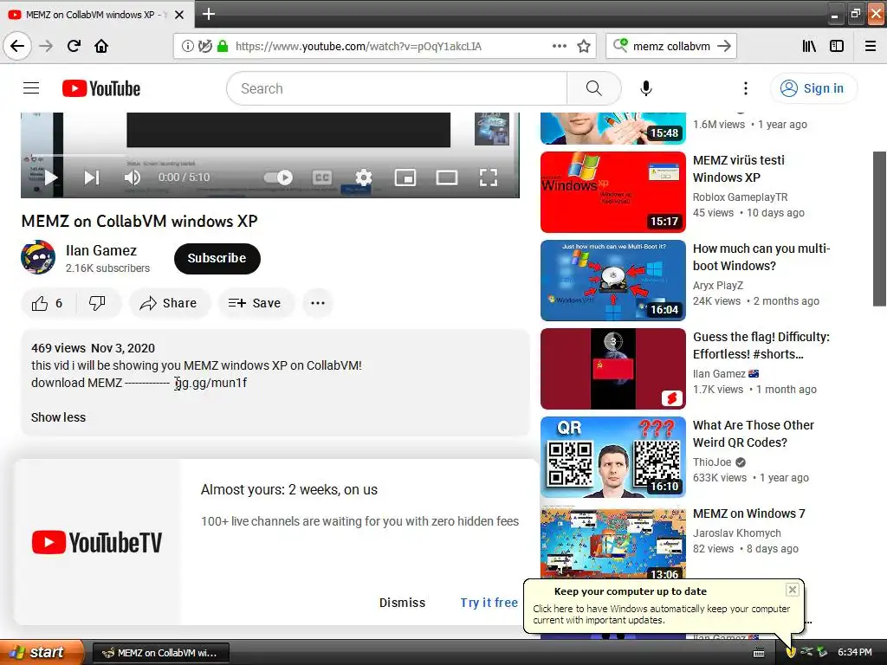This screenshot has height=665, width=887.
Task: Switch to theater mode
Action: (447, 178)
